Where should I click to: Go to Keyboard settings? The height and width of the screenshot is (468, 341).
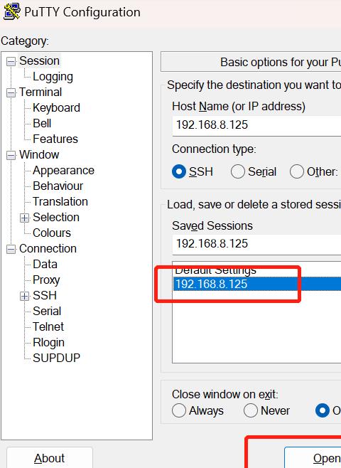tap(56, 107)
